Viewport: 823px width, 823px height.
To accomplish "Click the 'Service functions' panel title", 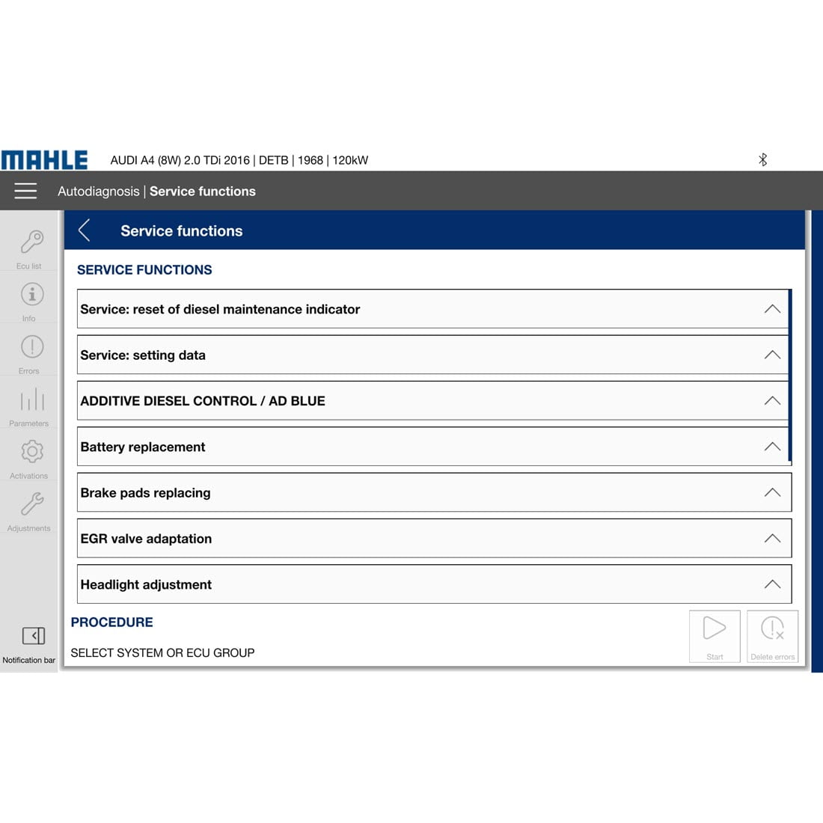I will pos(182,231).
